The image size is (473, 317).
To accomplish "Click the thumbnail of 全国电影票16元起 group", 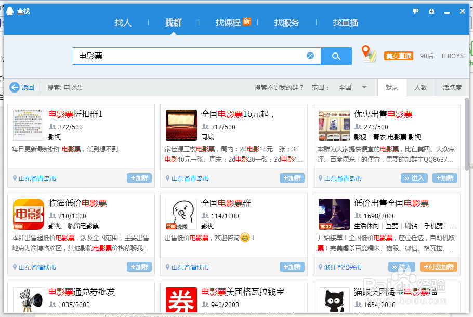I will 181,125.
